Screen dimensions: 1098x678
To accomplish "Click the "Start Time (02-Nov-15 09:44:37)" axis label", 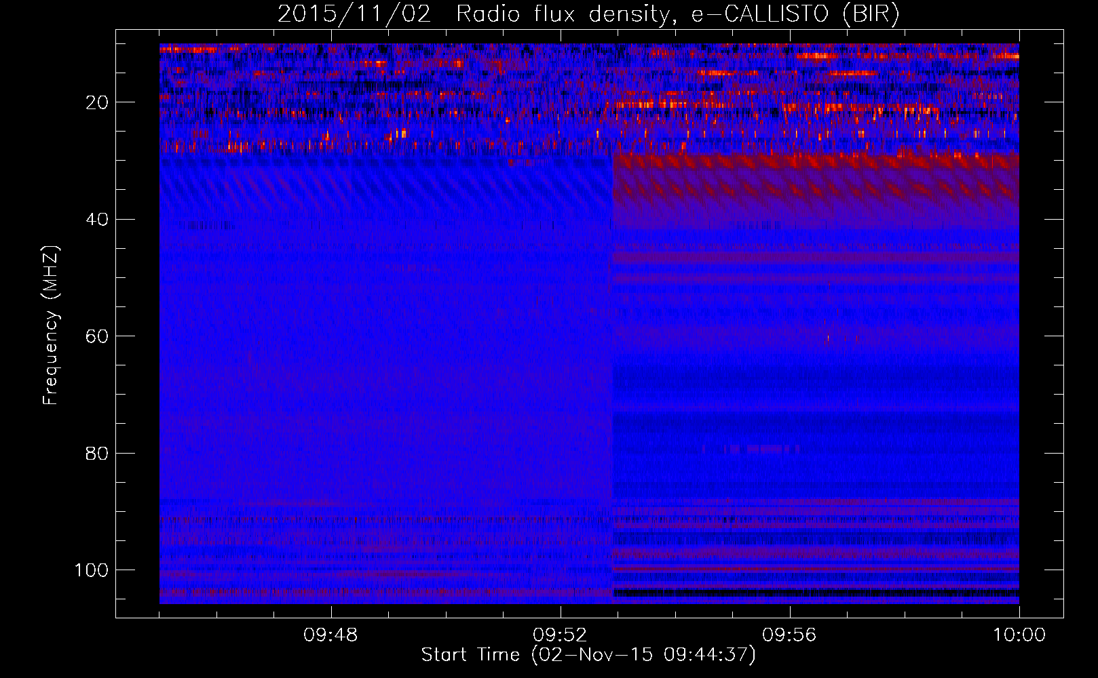I will [x=588, y=655].
